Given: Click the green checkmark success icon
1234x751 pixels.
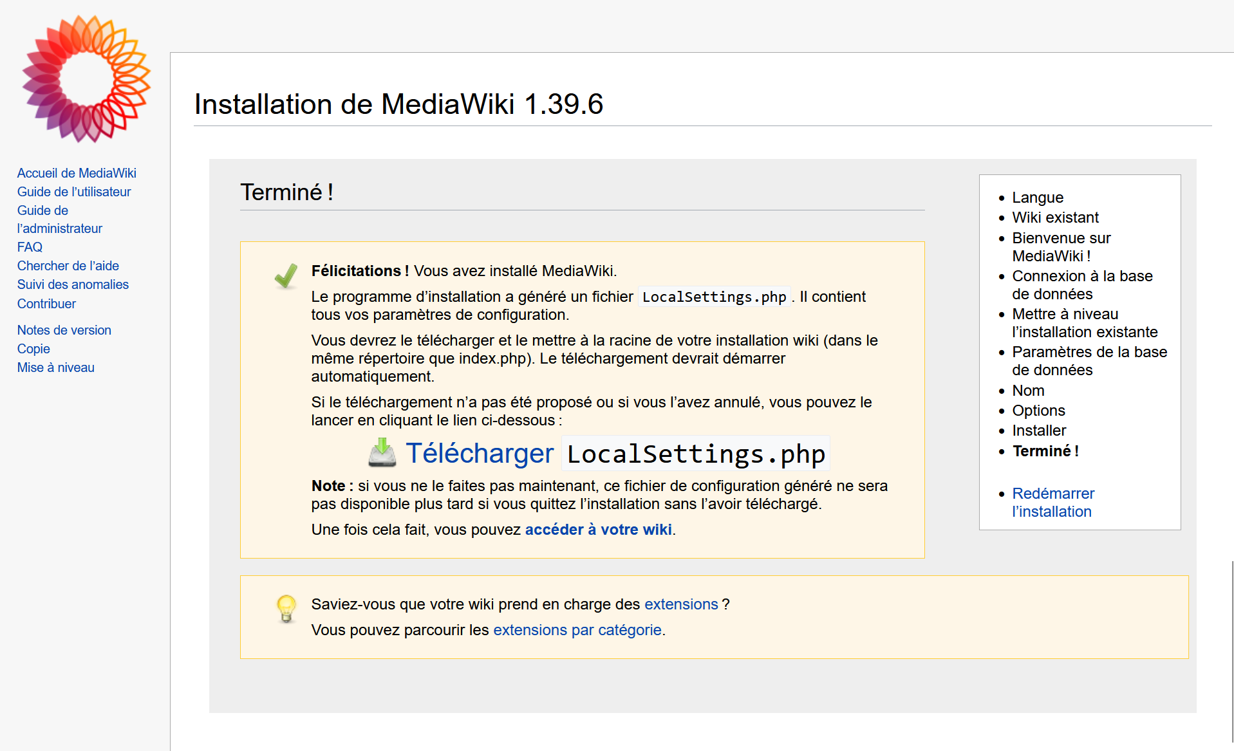Looking at the screenshot, I should tap(286, 275).
